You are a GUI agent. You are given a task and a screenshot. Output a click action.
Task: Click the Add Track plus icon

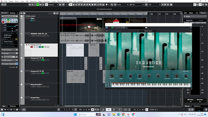click(21, 13)
